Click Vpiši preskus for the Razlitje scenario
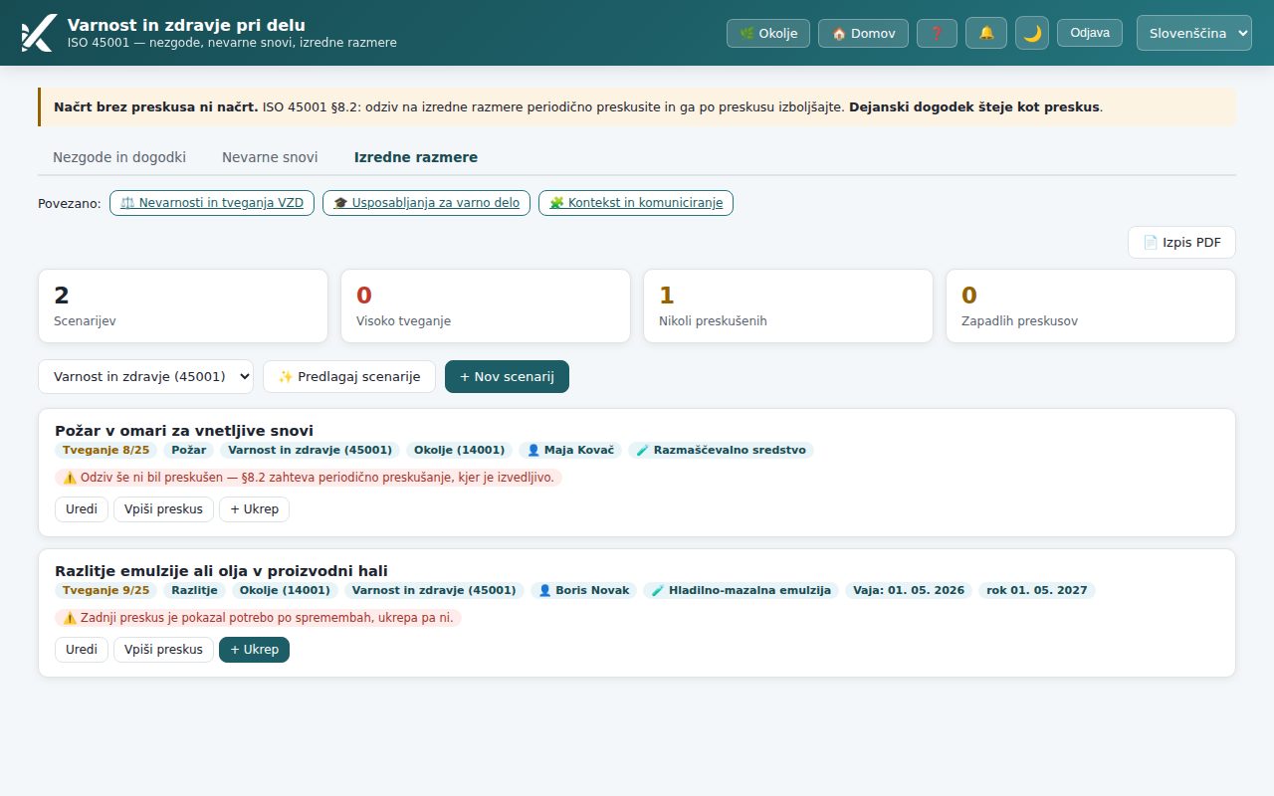 point(163,650)
